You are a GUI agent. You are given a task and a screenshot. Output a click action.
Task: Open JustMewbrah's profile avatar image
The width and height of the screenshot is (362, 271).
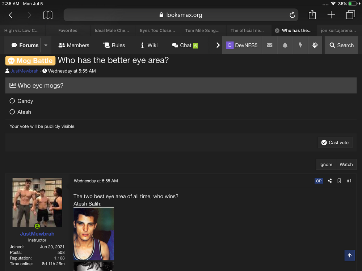click(37, 202)
